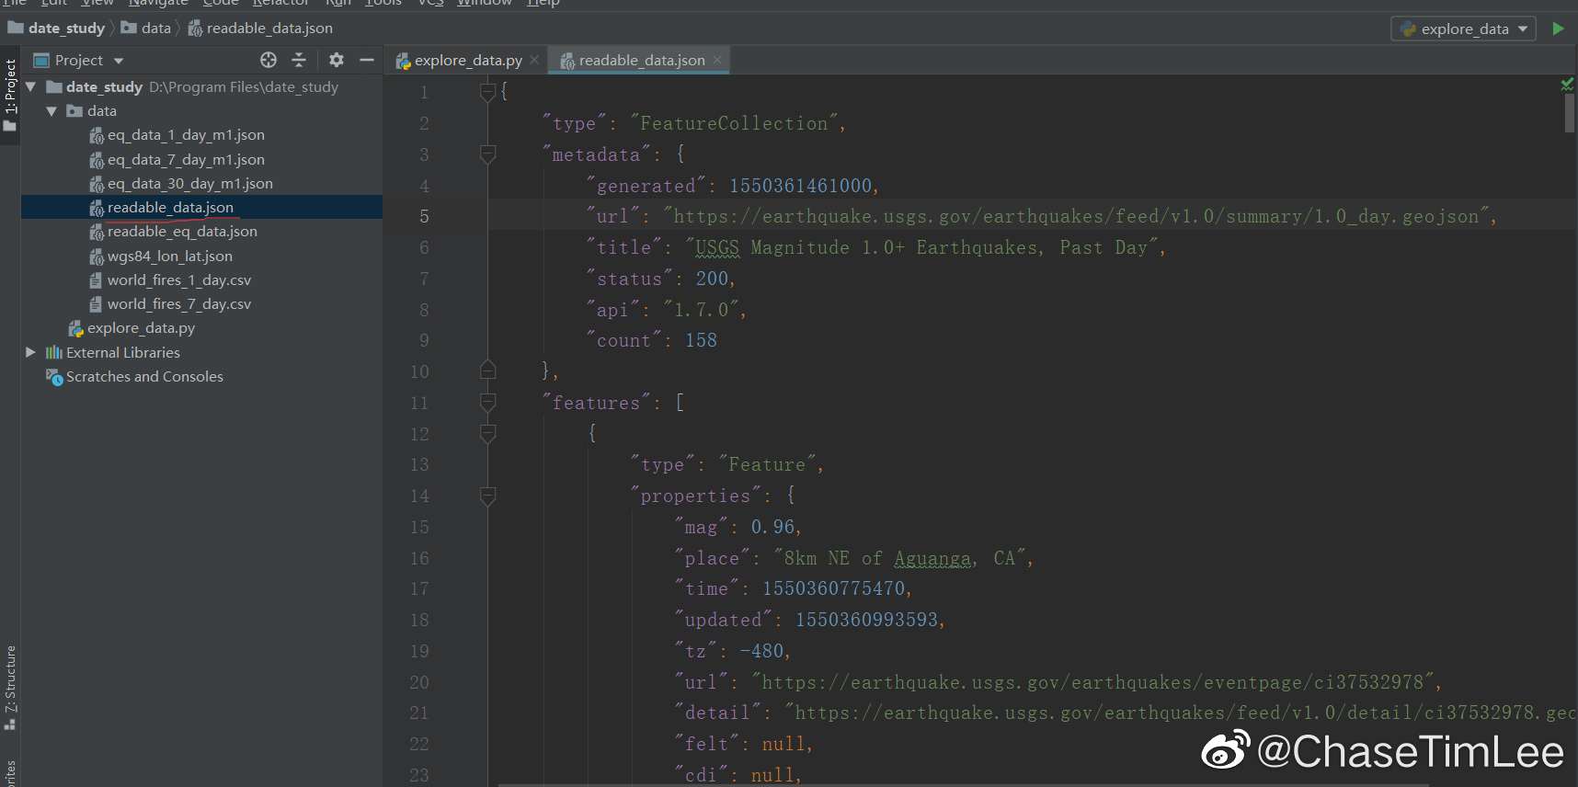The height and width of the screenshot is (787, 1578).
Task: Click the eventpage url on line 20
Action: tap(1092, 682)
